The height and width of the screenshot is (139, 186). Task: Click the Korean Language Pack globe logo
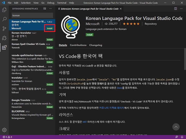point(70,27)
